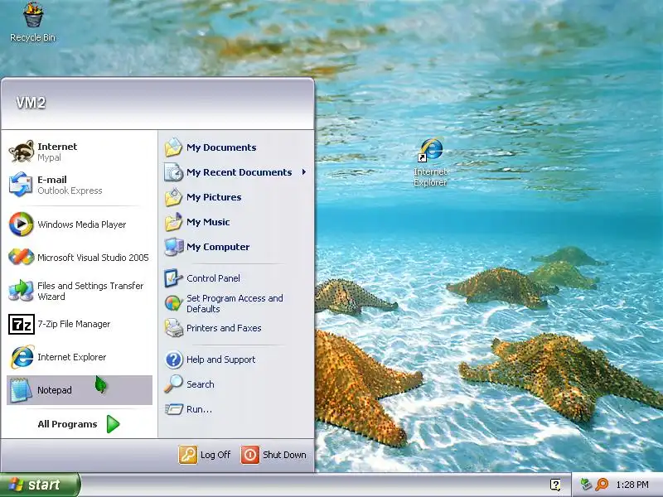Open 'Set Program Access and Defaults' link
663x497 pixels.
pyautogui.click(x=235, y=303)
